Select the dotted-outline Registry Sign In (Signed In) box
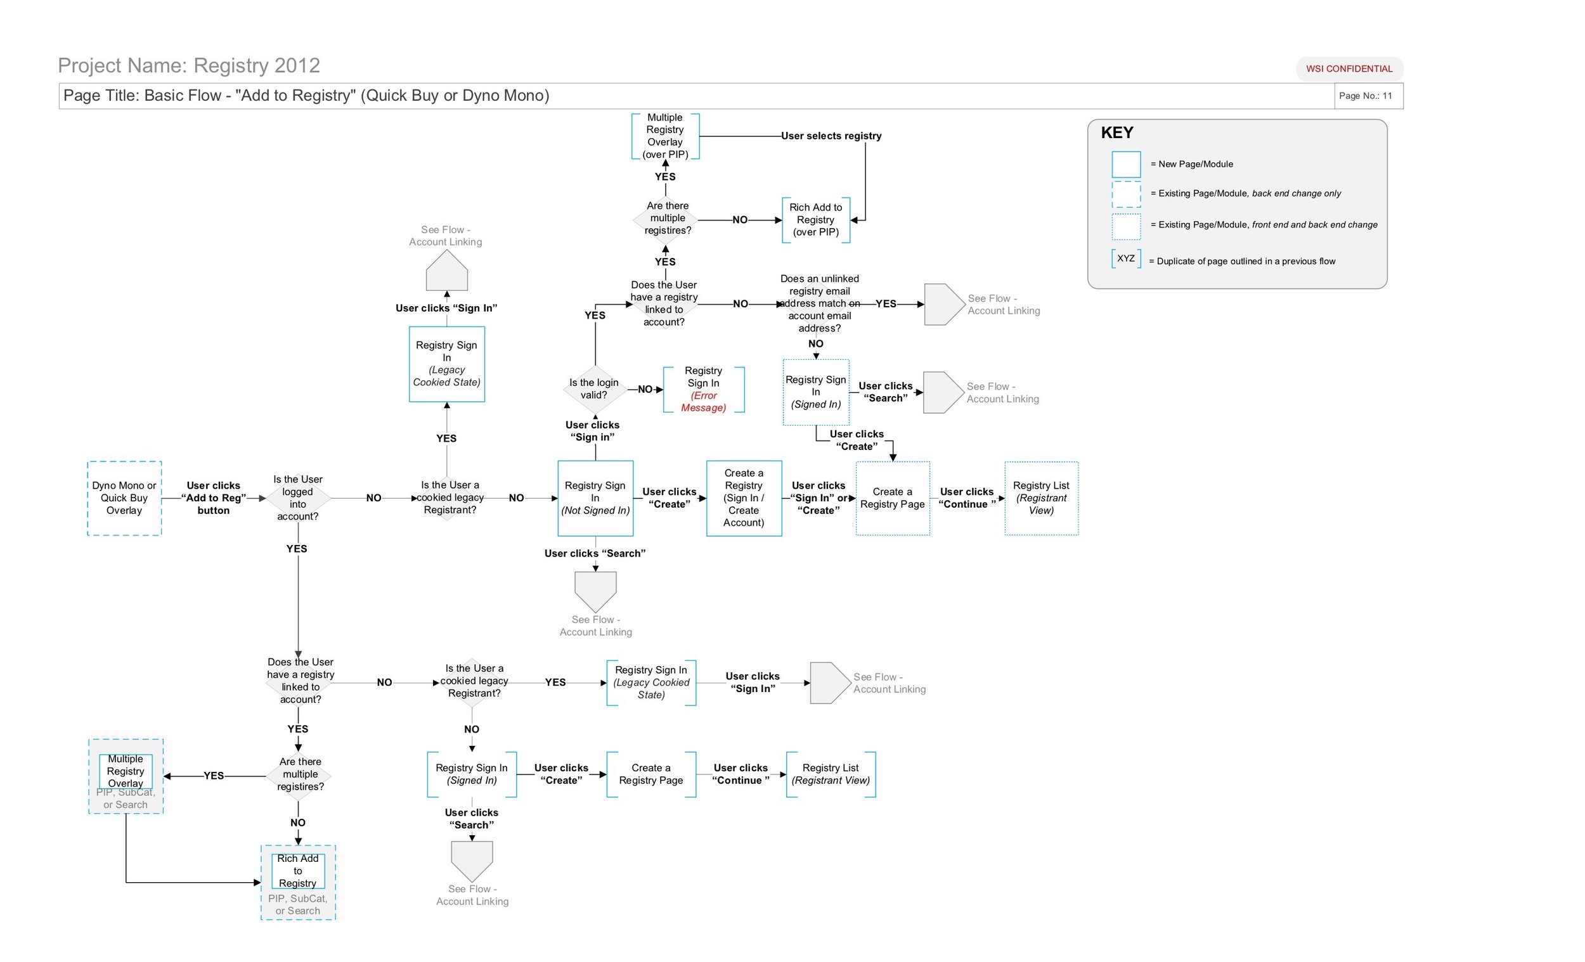This screenshot has width=1585, height=962. coord(816,392)
